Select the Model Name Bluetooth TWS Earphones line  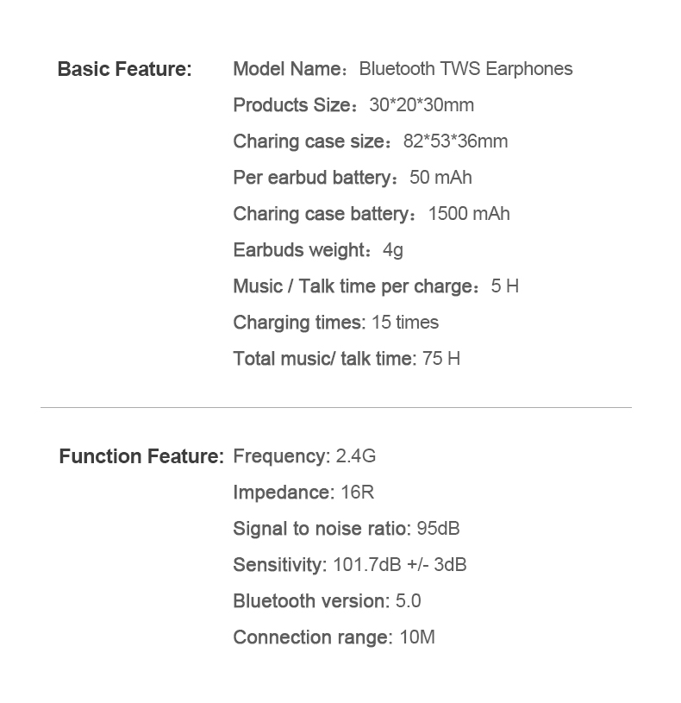point(403,69)
